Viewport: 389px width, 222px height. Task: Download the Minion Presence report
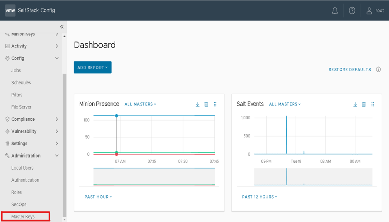pos(198,104)
